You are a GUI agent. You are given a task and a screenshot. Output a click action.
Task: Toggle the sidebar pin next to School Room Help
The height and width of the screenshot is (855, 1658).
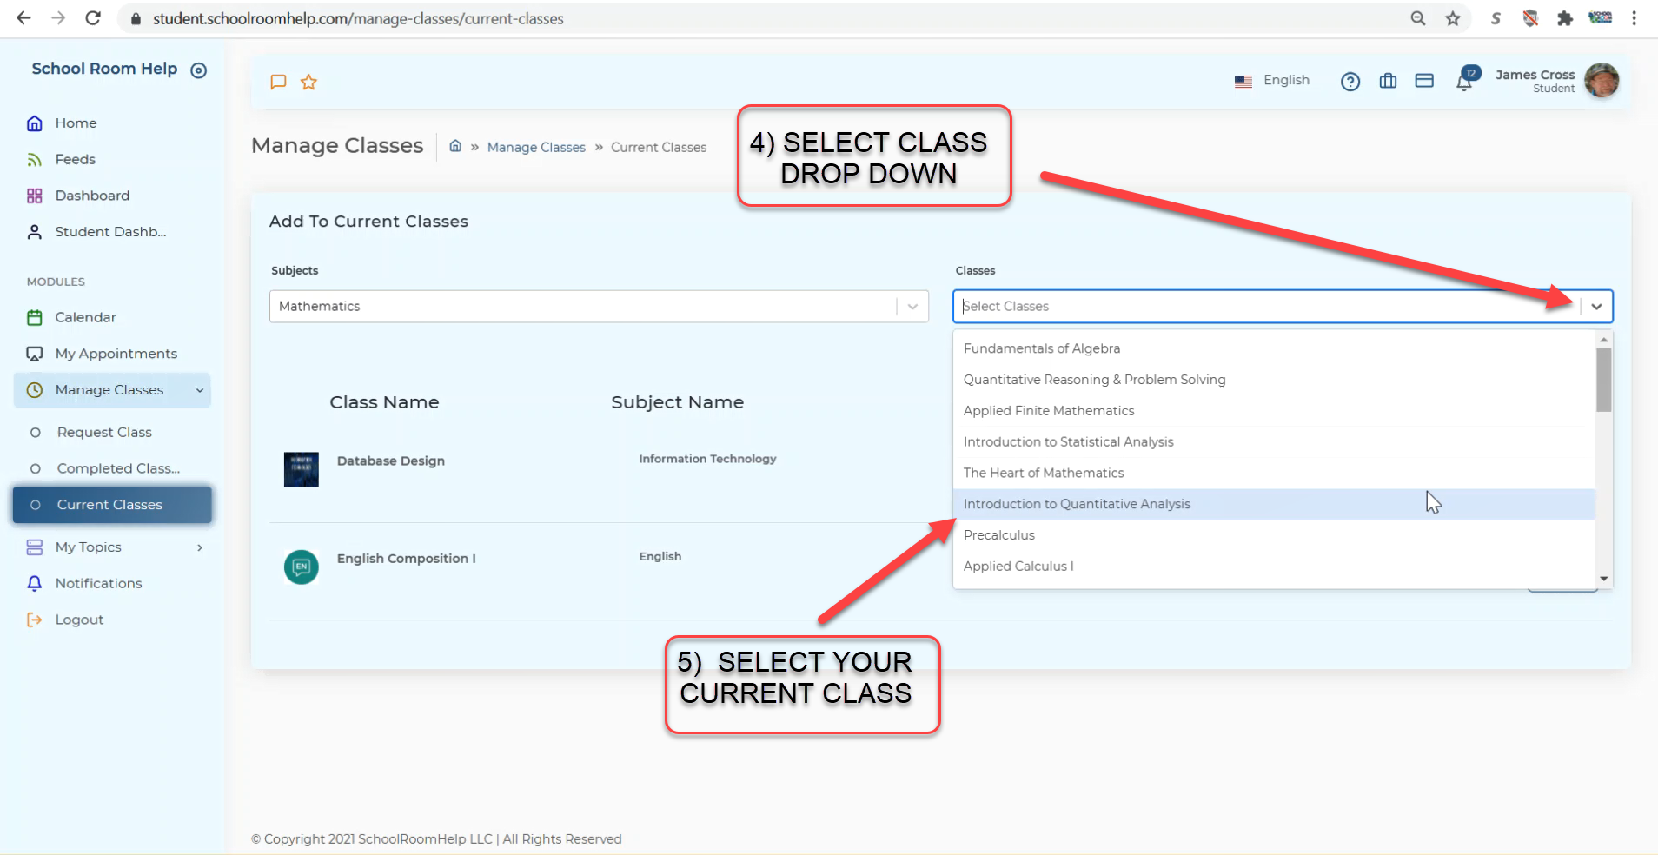click(199, 70)
